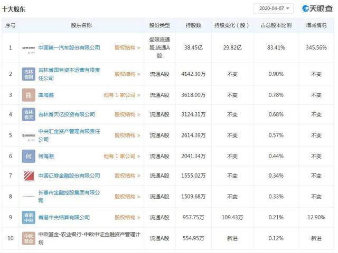This screenshot has height=253, width=338.
Task: Click the 长春市金融控股集团 company logo
Action: (29, 197)
